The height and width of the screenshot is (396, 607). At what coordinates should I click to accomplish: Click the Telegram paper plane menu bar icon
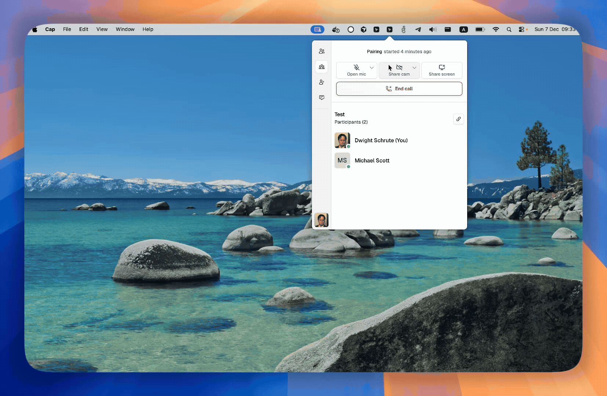418,30
